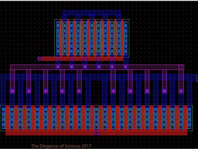The width and height of the screenshot is (198, 149).
Task: Click the contact square at upper red poly bar's left end
Action: 40,59
